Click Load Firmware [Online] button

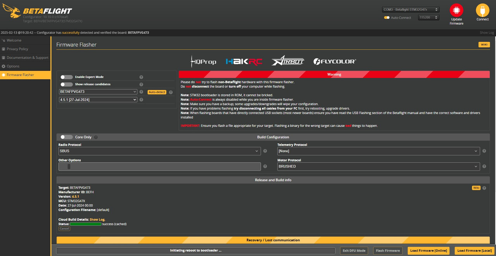[x=428, y=251]
